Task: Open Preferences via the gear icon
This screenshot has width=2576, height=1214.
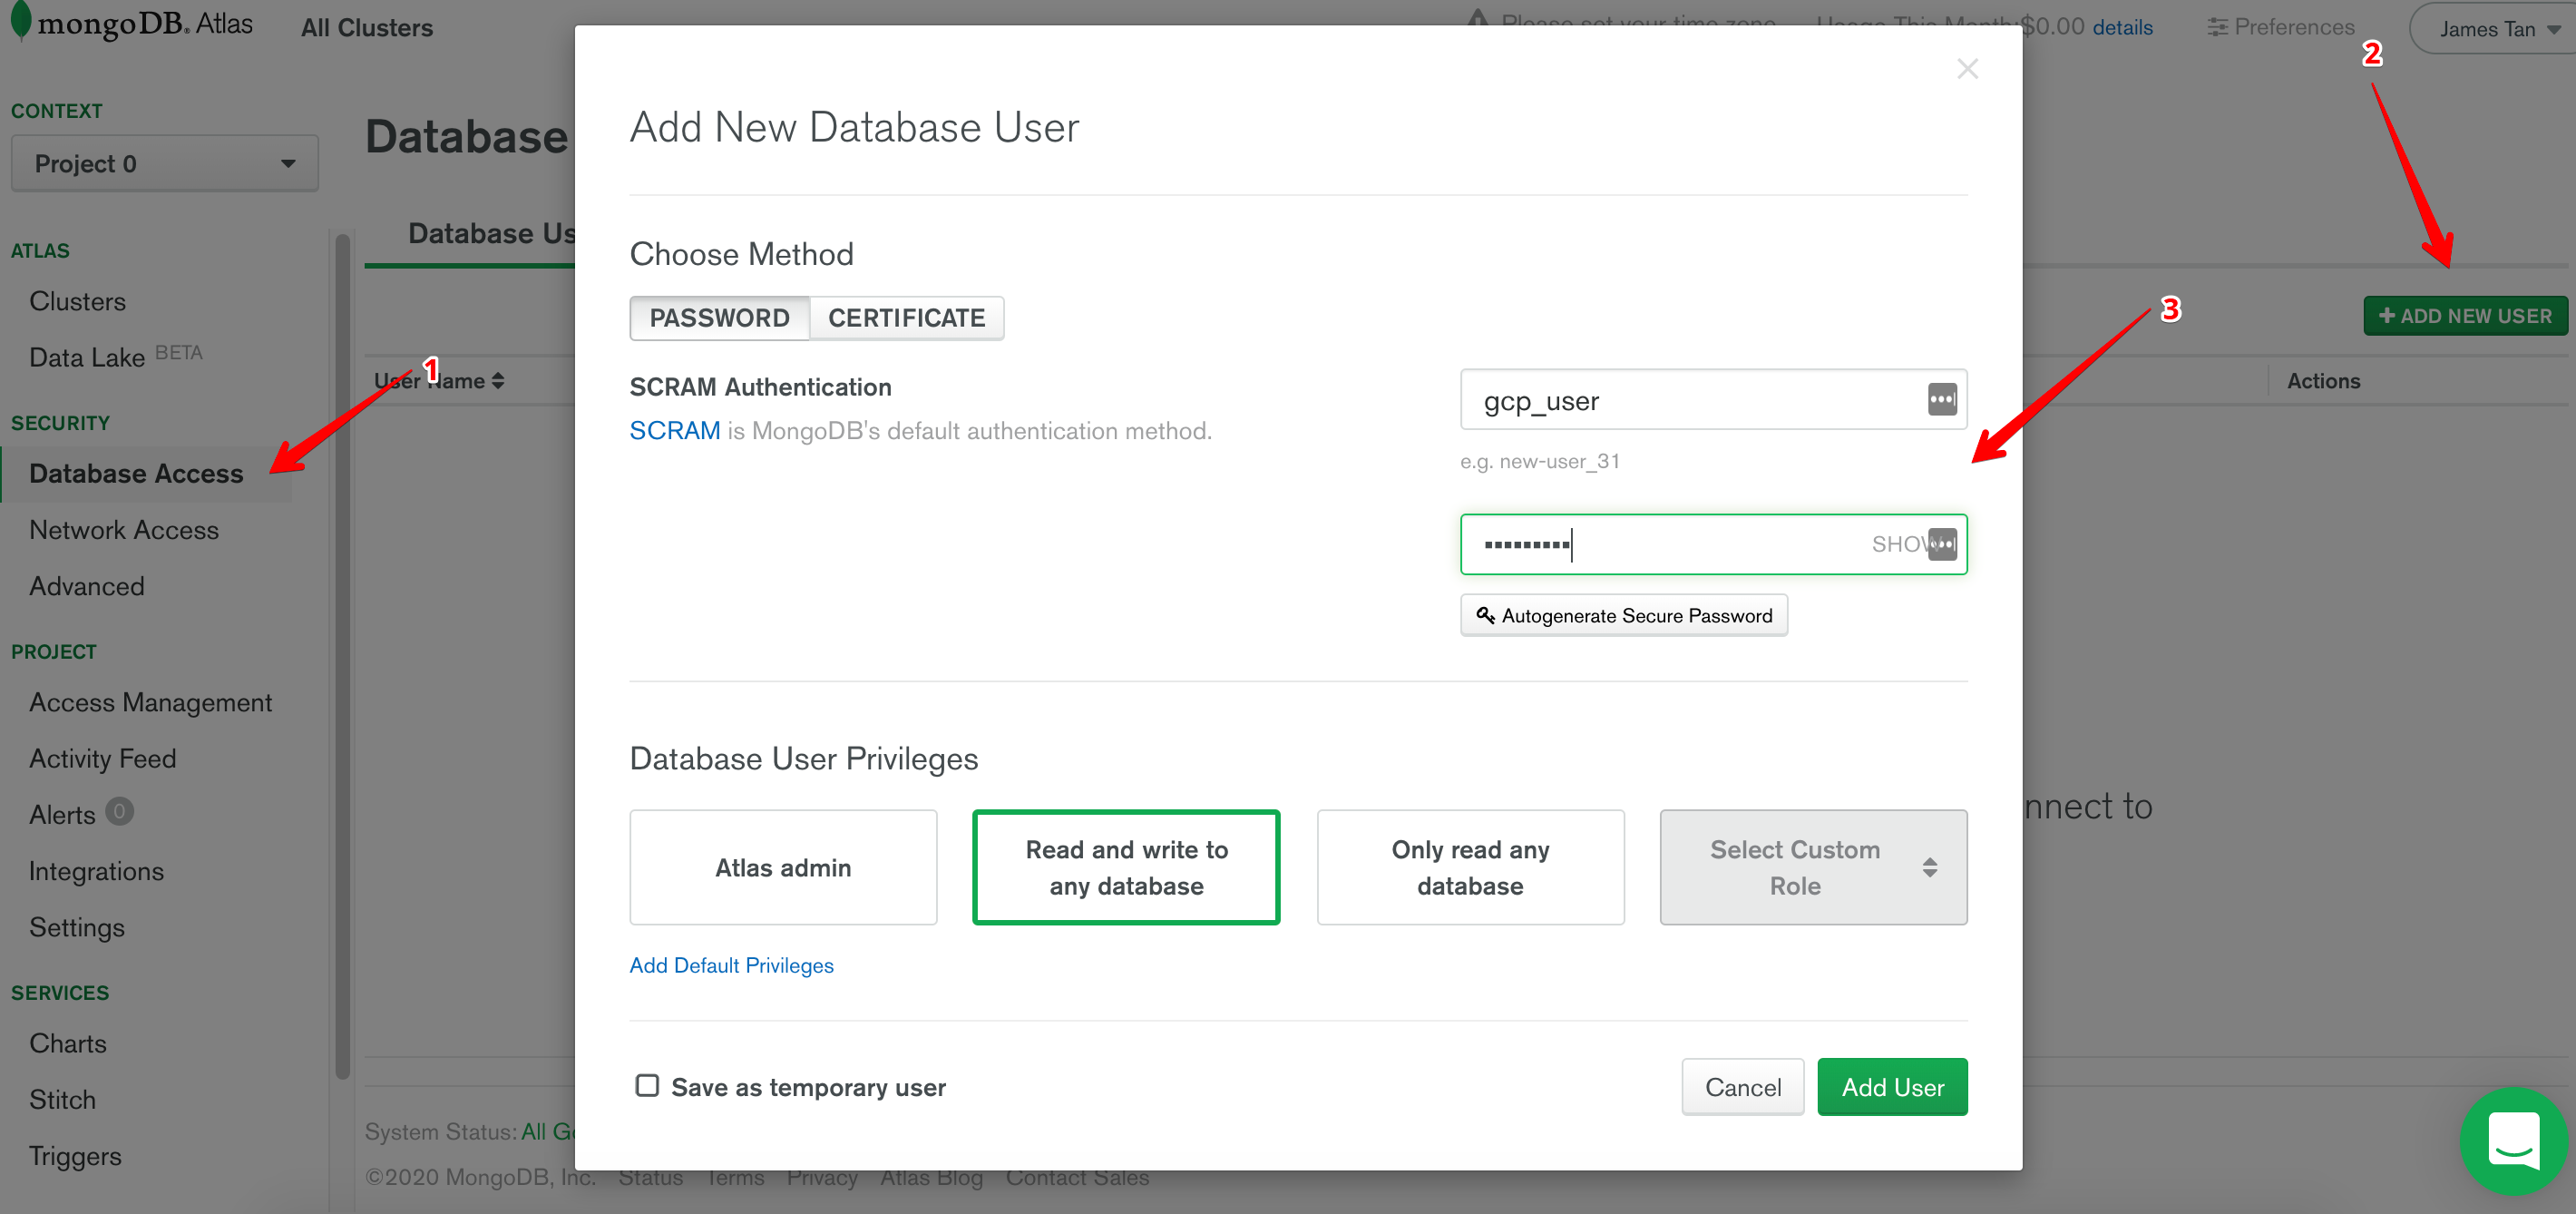Action: (x=2216, y=27)
